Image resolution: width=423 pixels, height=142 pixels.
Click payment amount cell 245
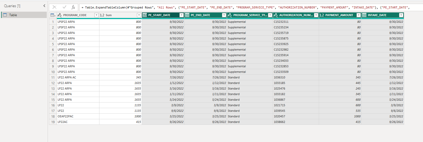340,88
